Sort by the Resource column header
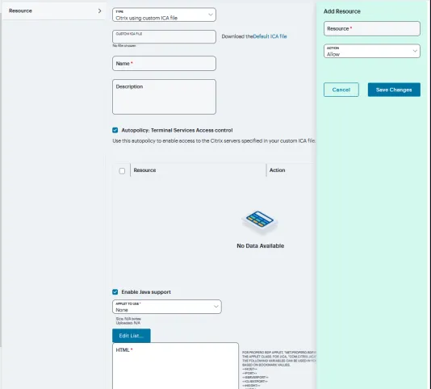 (144, 170)
